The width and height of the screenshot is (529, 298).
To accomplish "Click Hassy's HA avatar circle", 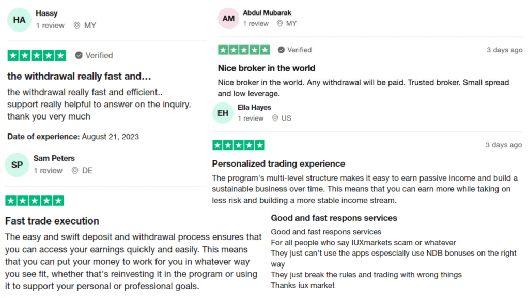I will point(19,20).
